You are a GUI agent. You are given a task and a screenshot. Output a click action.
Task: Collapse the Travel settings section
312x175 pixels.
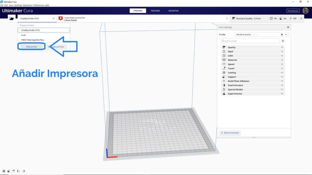pyautogui.click(x=282, y=68)
